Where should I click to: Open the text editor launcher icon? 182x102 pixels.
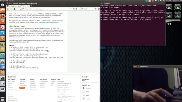(x=3, y=84)
